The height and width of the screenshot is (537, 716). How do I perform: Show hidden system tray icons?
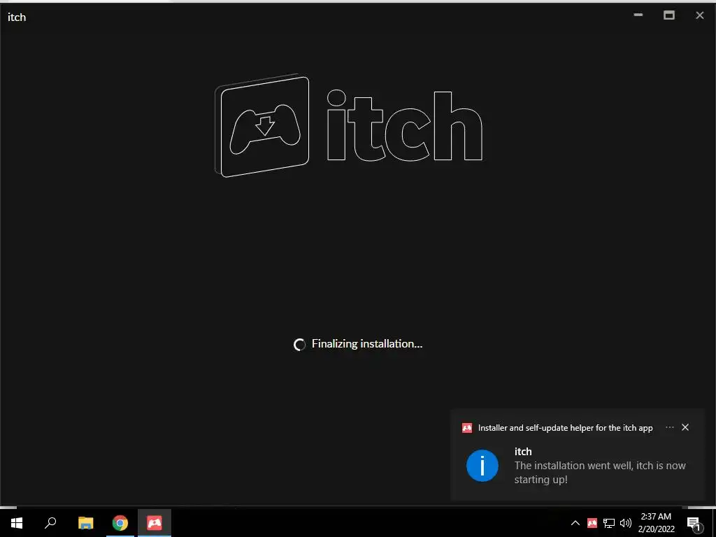pyautogui.click(x=575, y=523)
